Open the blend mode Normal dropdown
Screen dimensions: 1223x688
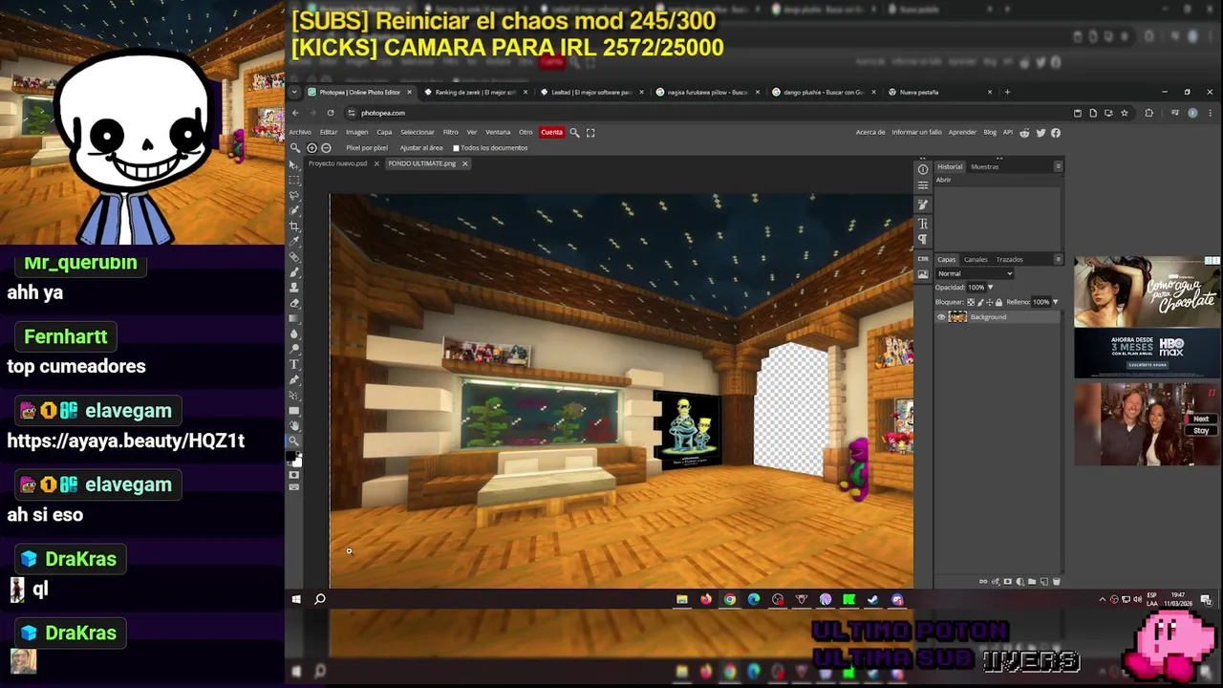tap(975, 273)
